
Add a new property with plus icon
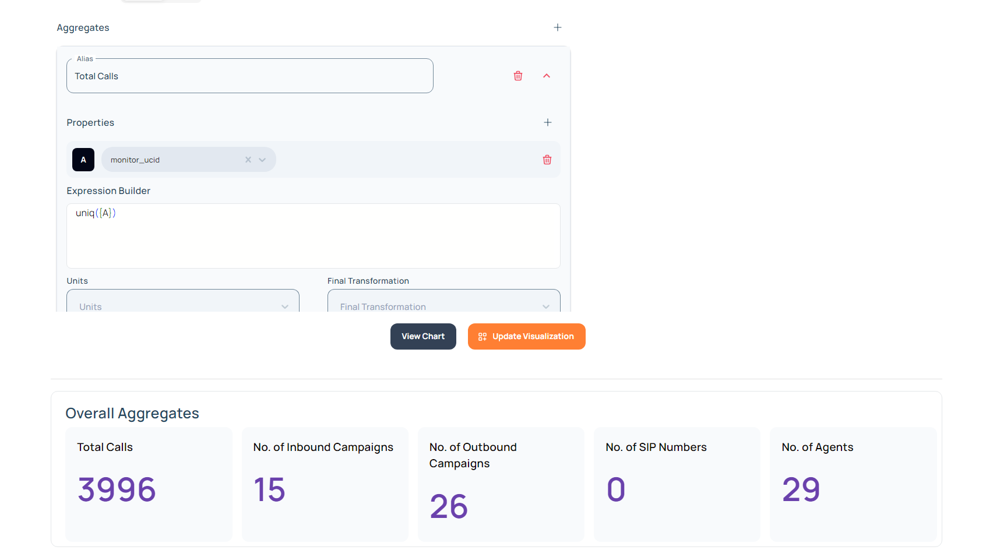547,122
